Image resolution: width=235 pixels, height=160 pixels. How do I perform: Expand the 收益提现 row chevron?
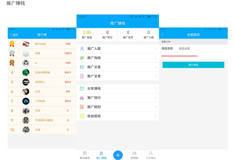155,116
